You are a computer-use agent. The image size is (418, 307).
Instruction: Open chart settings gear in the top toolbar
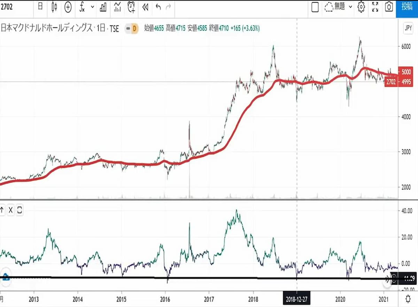pos(362,7)
